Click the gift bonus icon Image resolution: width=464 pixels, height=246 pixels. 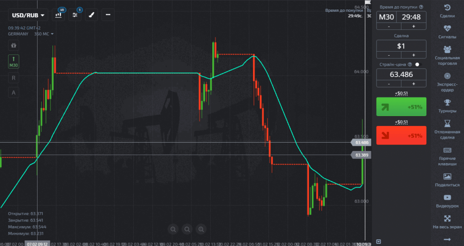coord(14,45)
